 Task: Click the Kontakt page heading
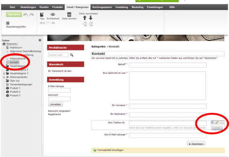click(x=98, y=54)
